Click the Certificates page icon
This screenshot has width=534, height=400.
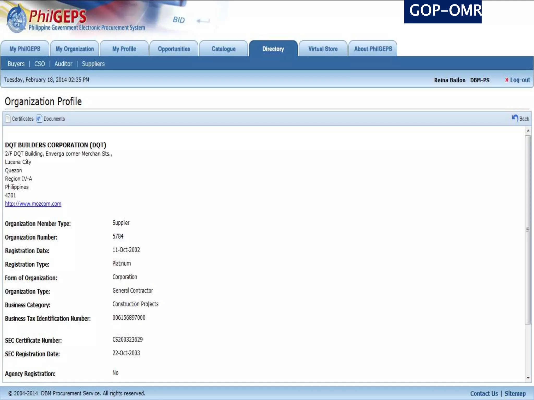(8, 119)
